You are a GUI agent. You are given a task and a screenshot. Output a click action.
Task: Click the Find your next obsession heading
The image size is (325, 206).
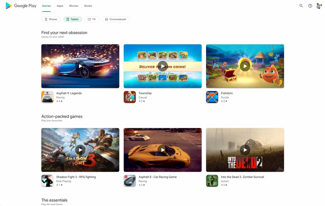pos(64,32)
